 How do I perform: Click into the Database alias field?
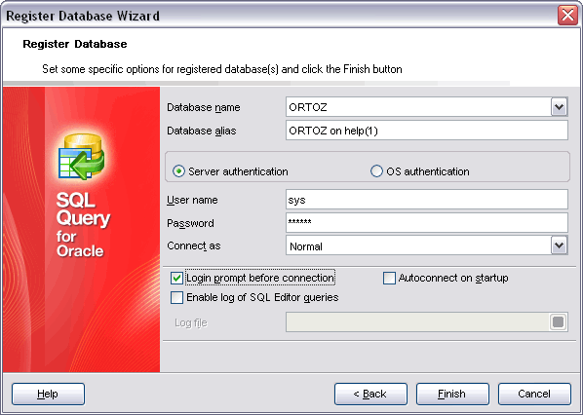[x=427, y=131]
